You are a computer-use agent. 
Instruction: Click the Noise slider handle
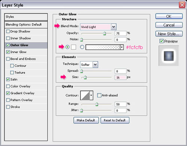[x=82, y=40]
